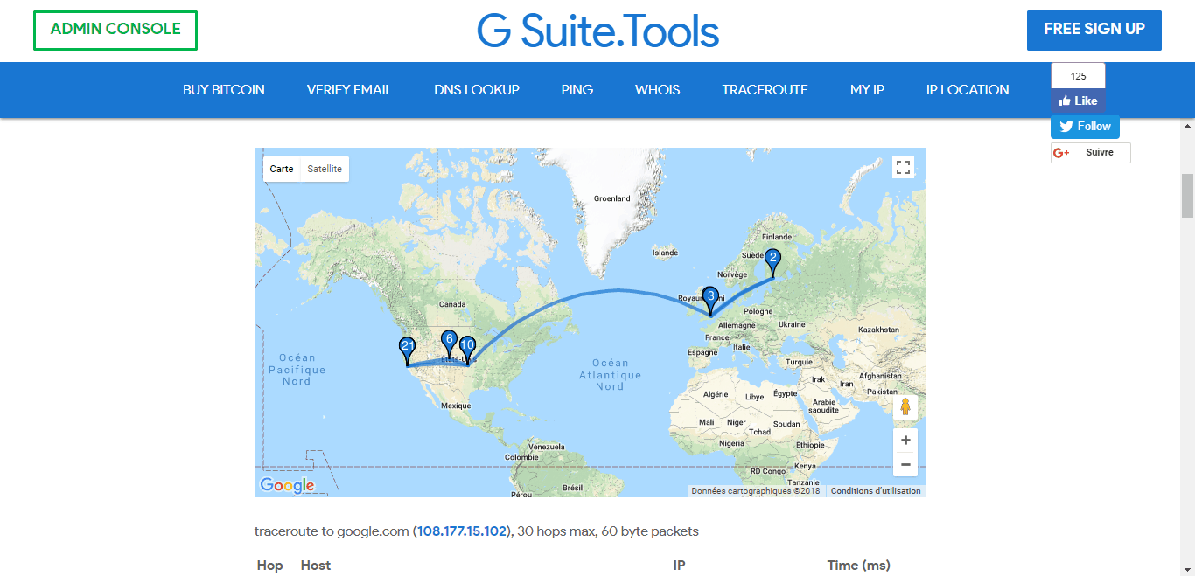Click the Host column header
The image size is (1195, 576).
(x=316, y=566)
